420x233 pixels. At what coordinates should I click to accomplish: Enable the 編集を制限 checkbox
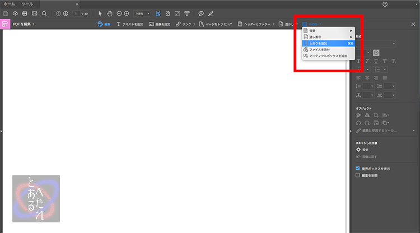(358, 175)
